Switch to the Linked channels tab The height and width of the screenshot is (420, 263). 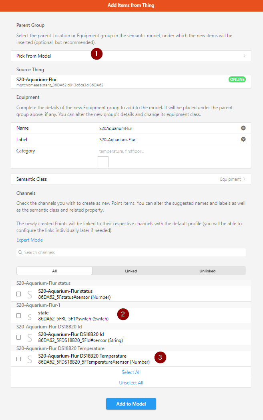(131, 271)
